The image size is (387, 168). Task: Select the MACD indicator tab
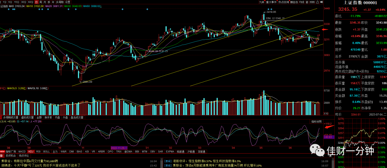tap(22, 152)
